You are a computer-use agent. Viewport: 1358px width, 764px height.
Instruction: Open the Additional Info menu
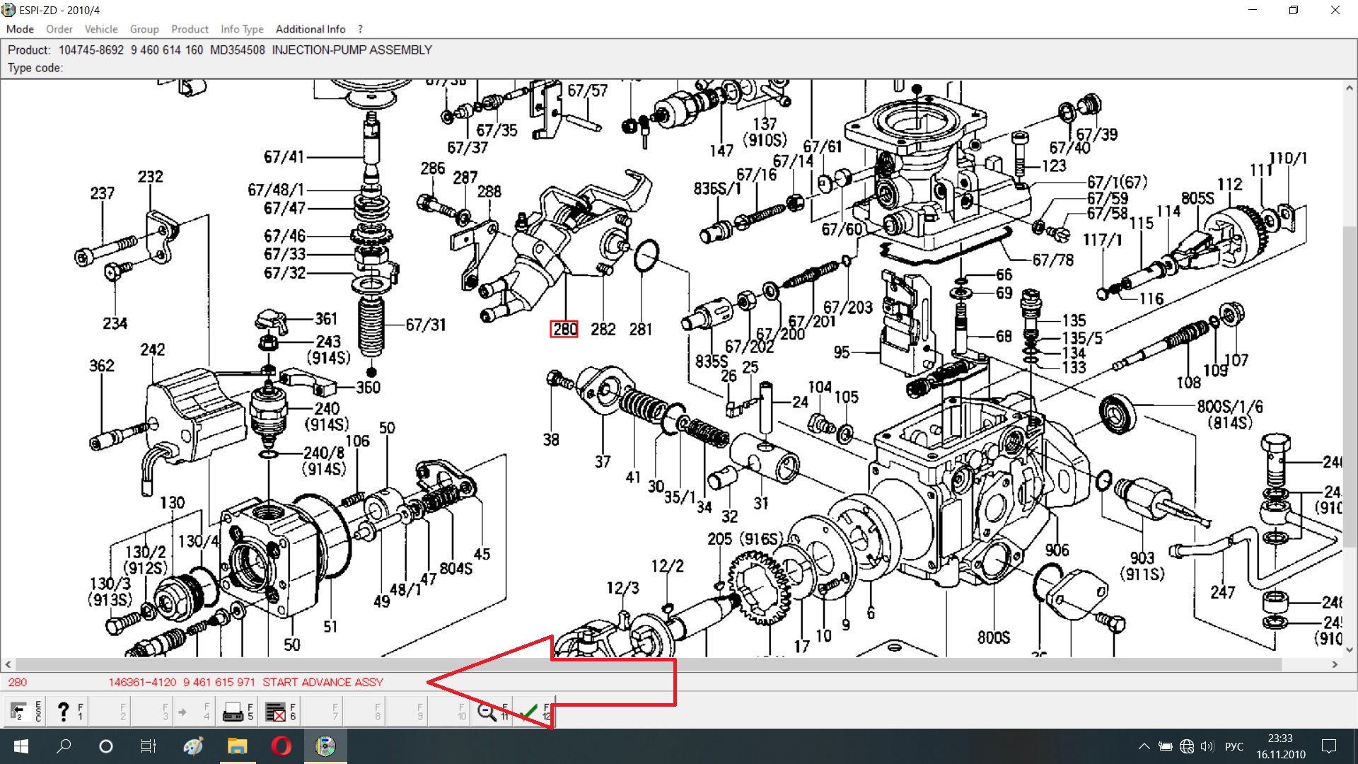(310, 29)
